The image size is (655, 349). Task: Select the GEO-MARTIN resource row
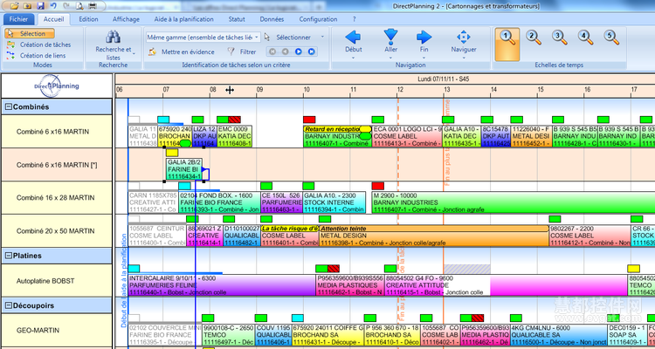click(57, 330)
